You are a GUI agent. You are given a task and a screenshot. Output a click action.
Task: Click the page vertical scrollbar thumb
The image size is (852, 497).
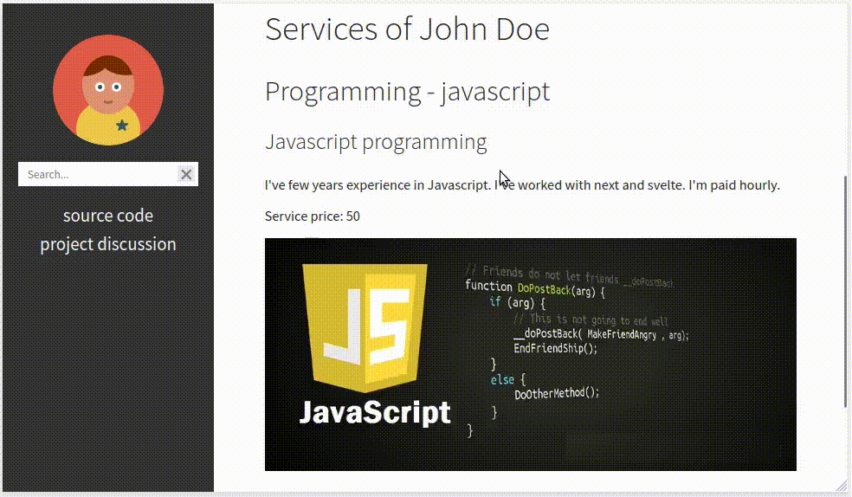click(845, 291)
